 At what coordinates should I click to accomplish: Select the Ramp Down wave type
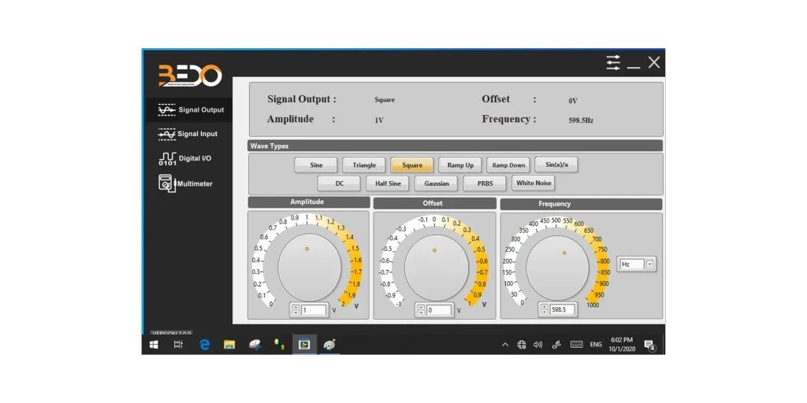point(508,165)
